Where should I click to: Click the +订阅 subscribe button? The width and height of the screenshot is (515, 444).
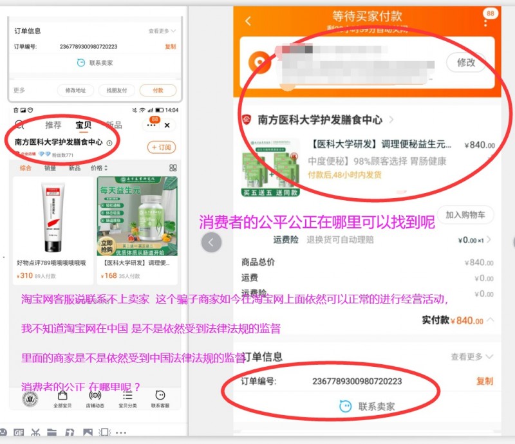(x=162, y=147)
